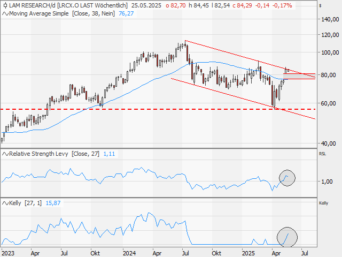Click the Kelly value 15,87

tap(53, 203)
